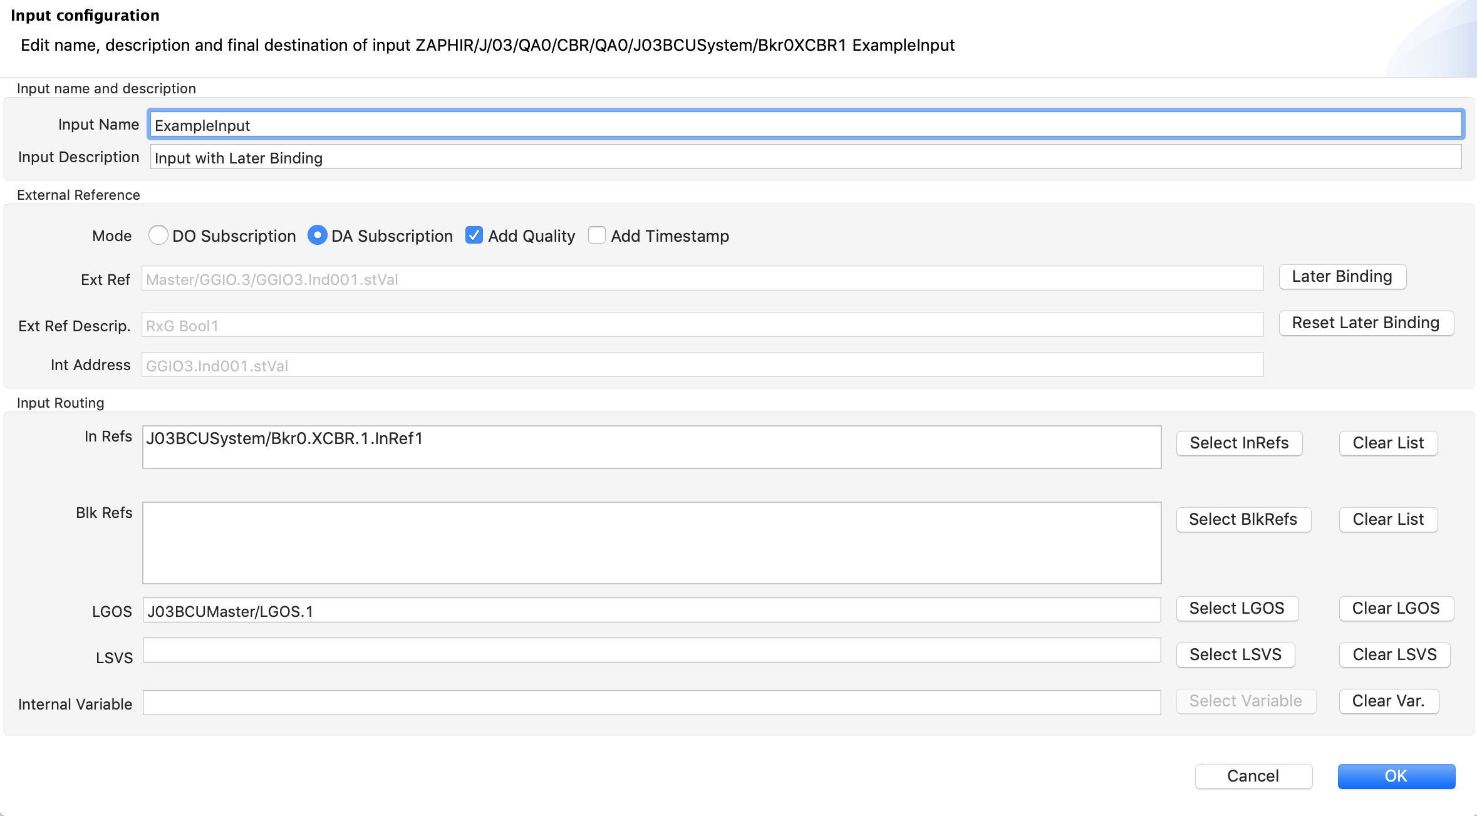Click the Clear Var. button
1477x816 pixels.
1388,701
